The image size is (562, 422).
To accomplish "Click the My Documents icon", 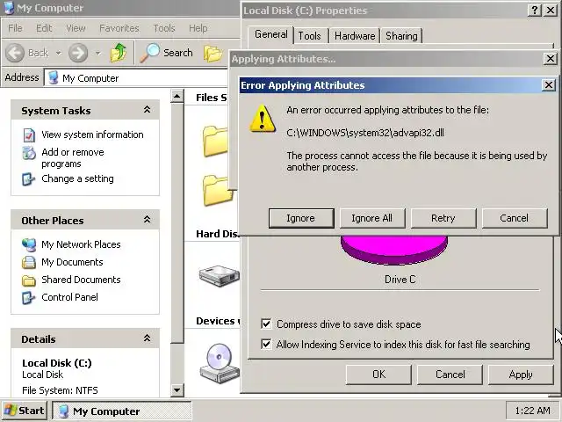I will click(x=29, y=262).
